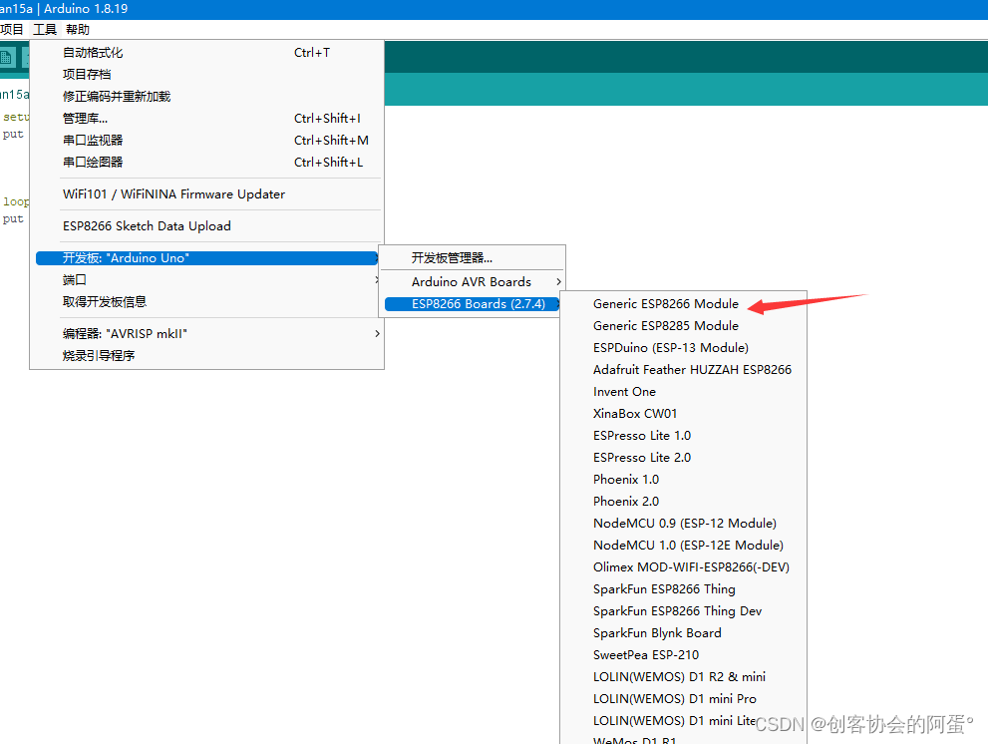Select Olimex MOD-WIFI-ESP8266(-DEV)
The height and width of the screenshot is (744, 988).
coord(683,567)
